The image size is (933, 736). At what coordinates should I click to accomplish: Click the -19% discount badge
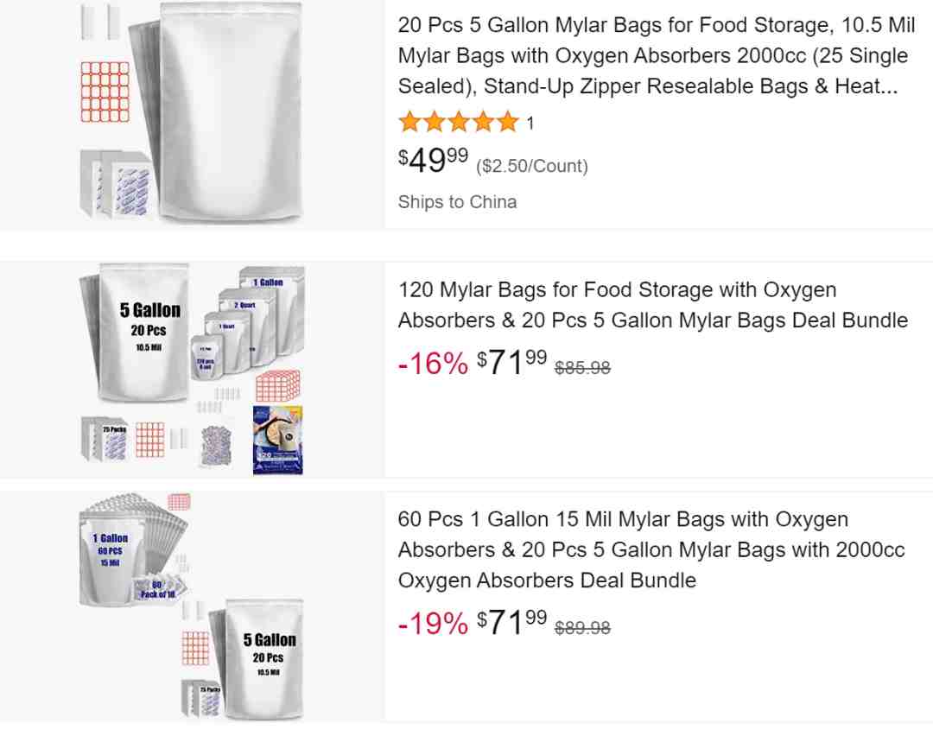click(433, 624)
